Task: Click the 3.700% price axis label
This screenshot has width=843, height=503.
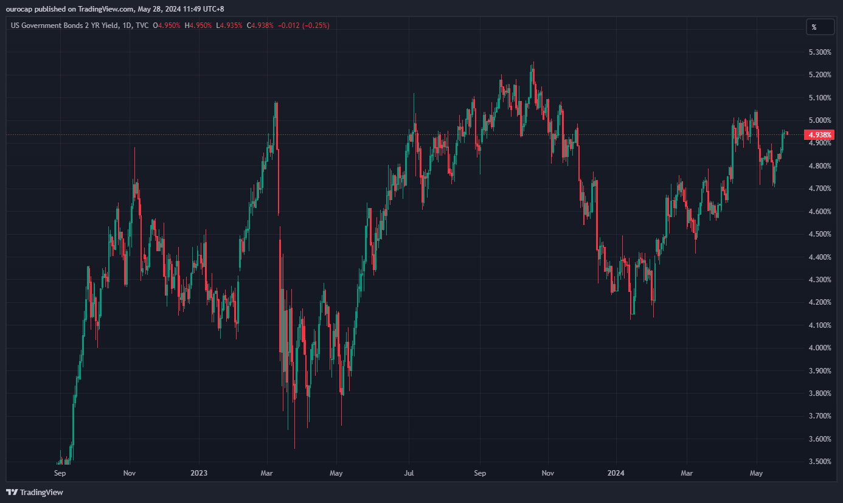Action: click(x=819, y=416)
